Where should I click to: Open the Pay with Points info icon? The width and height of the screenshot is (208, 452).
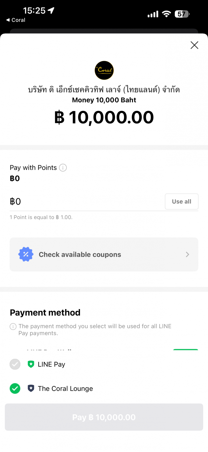coord(63,168)
